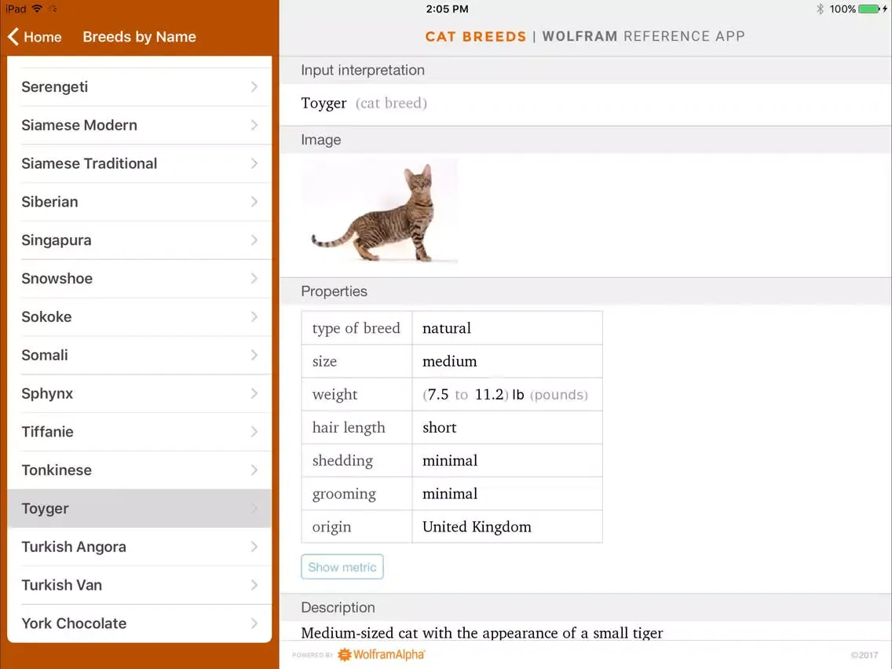Click the Serengeti row chevron
Viewport: 892px width, 669px height.
pyautogui.click(x=254, y=87)
